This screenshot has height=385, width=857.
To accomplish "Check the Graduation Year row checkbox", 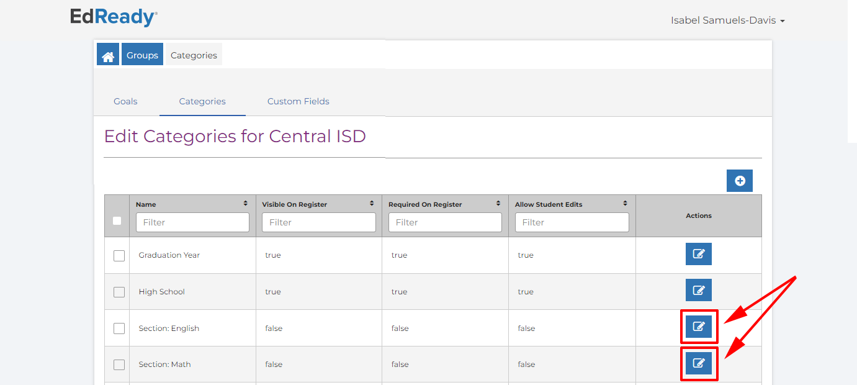I will [x=119, y=256].
